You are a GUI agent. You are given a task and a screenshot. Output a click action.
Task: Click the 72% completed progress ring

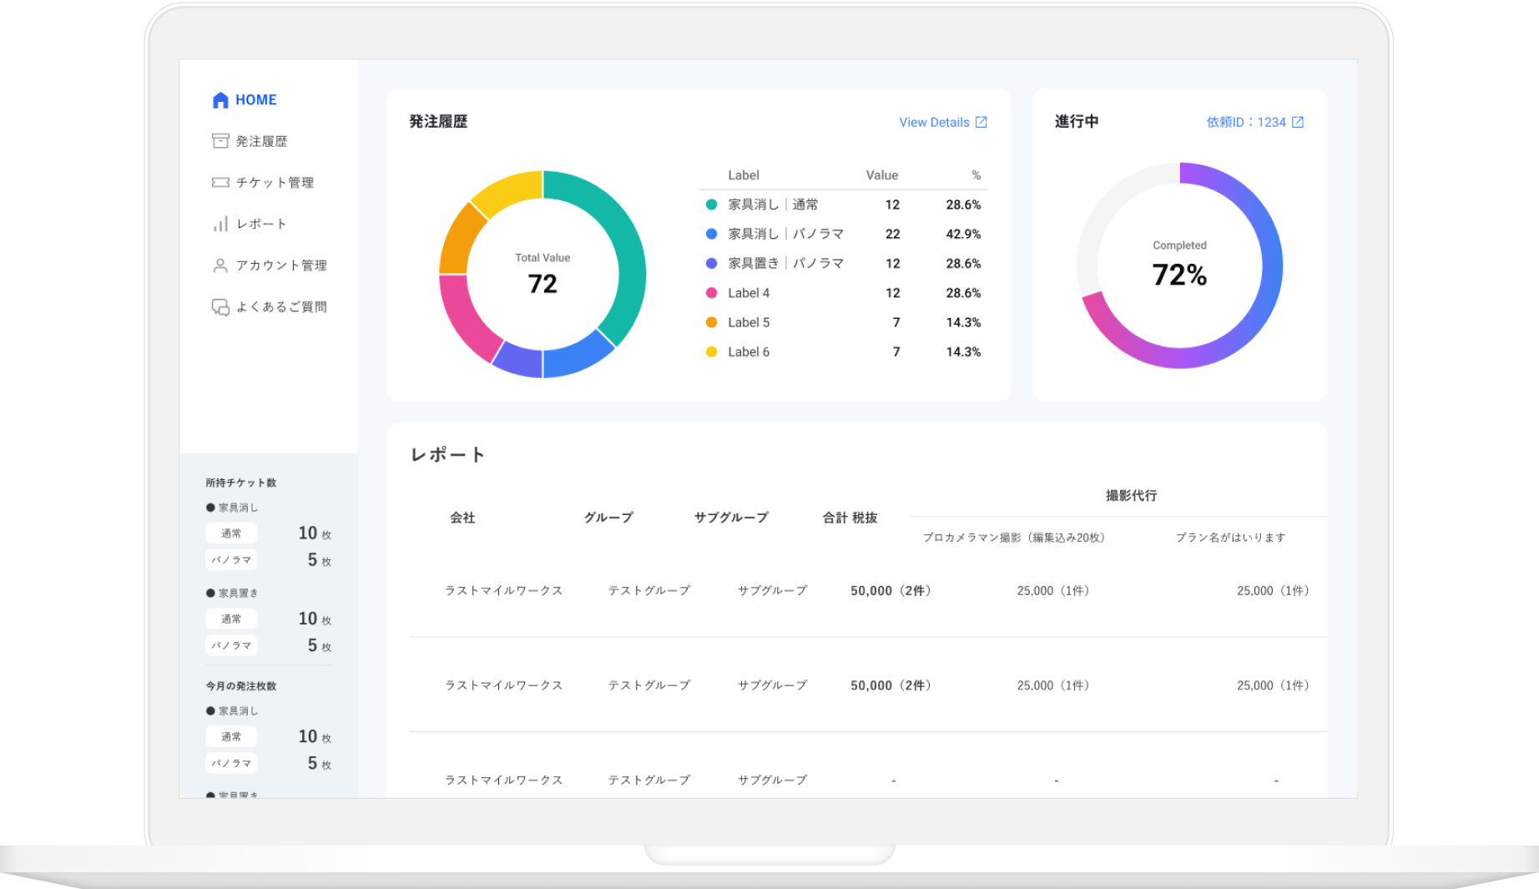1179,265
